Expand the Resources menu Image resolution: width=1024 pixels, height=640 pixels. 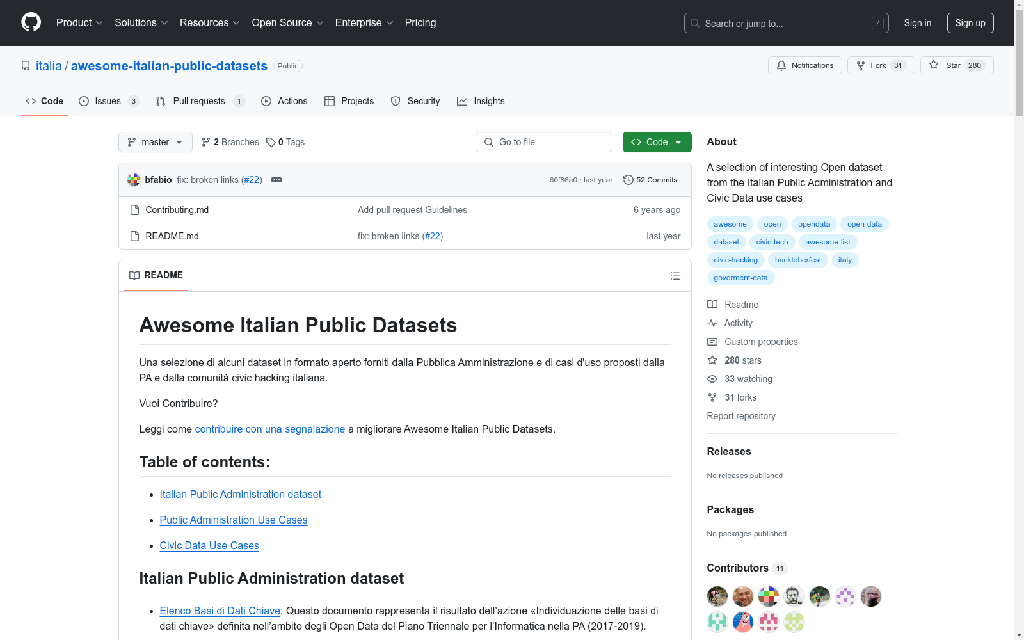click(x=210, y=22)
